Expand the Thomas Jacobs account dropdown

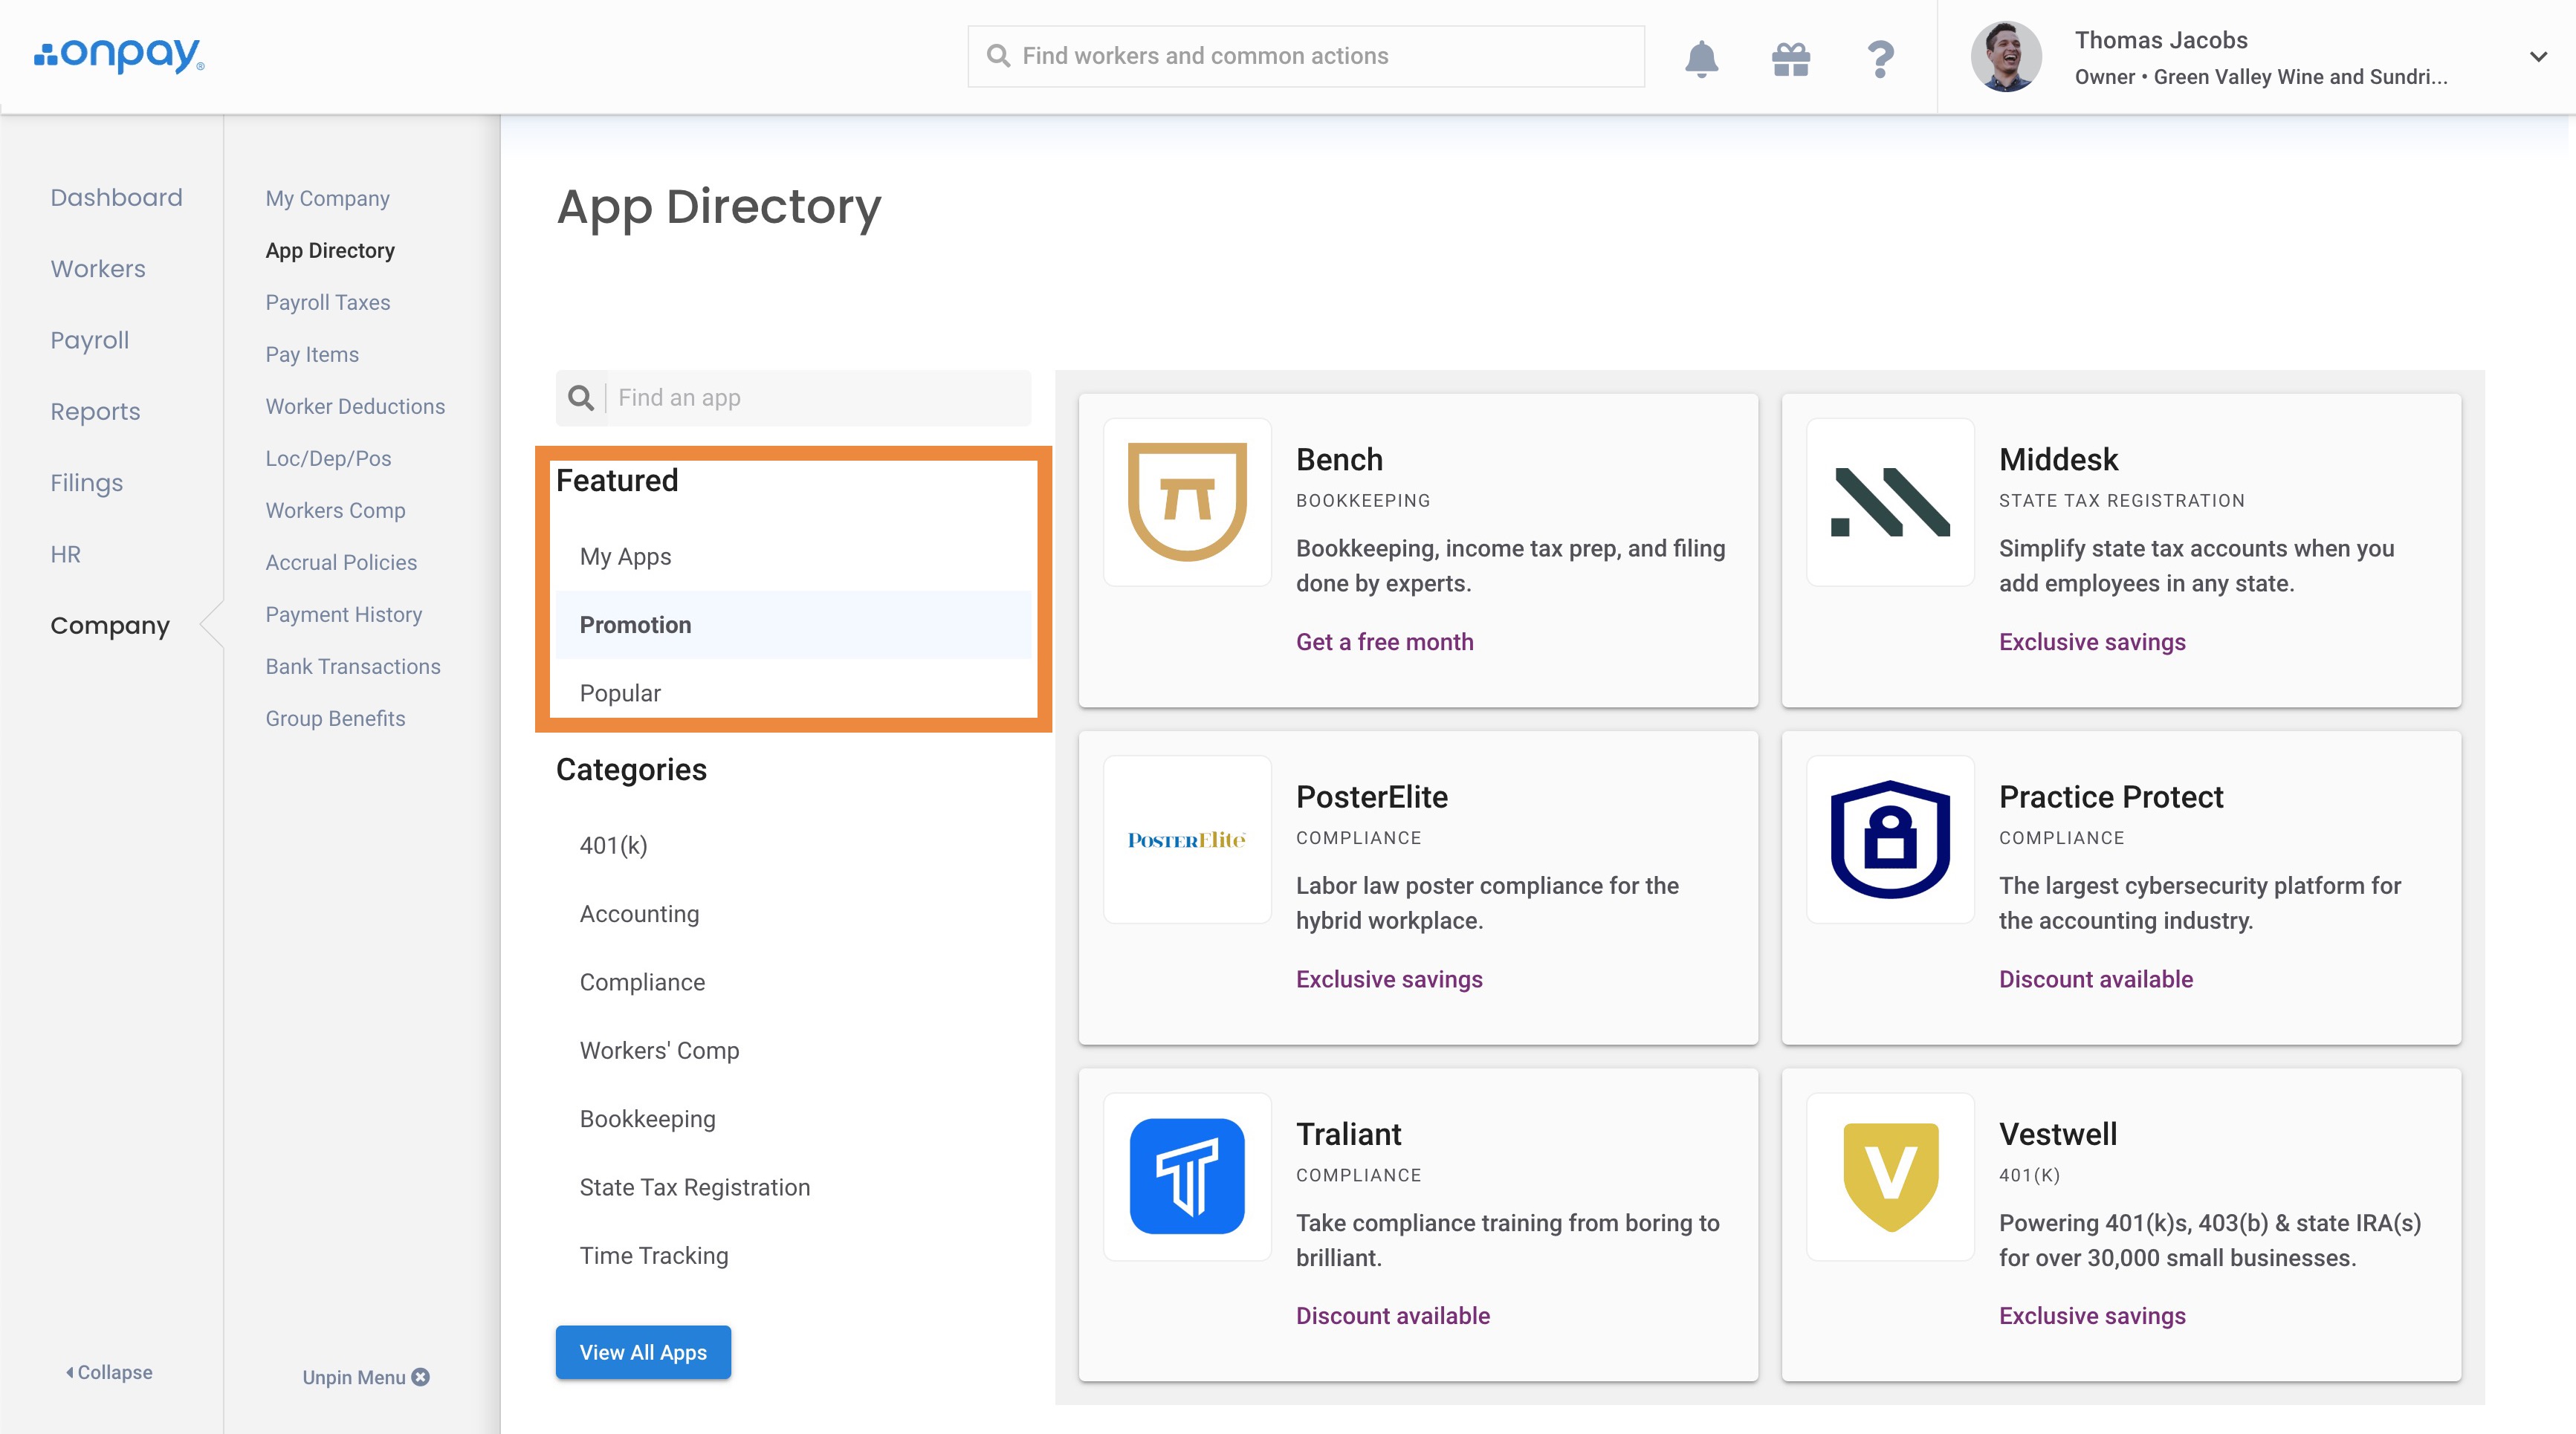pos(2537,56)
